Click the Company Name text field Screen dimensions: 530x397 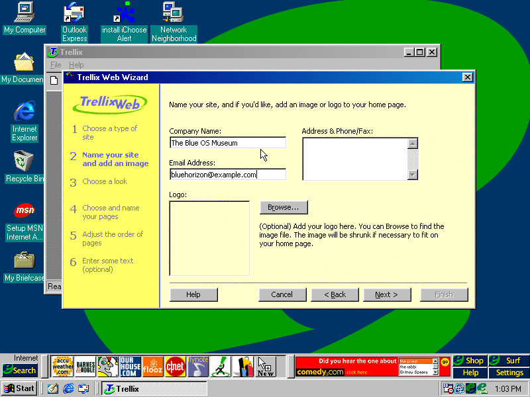click(x=227, y=143)
